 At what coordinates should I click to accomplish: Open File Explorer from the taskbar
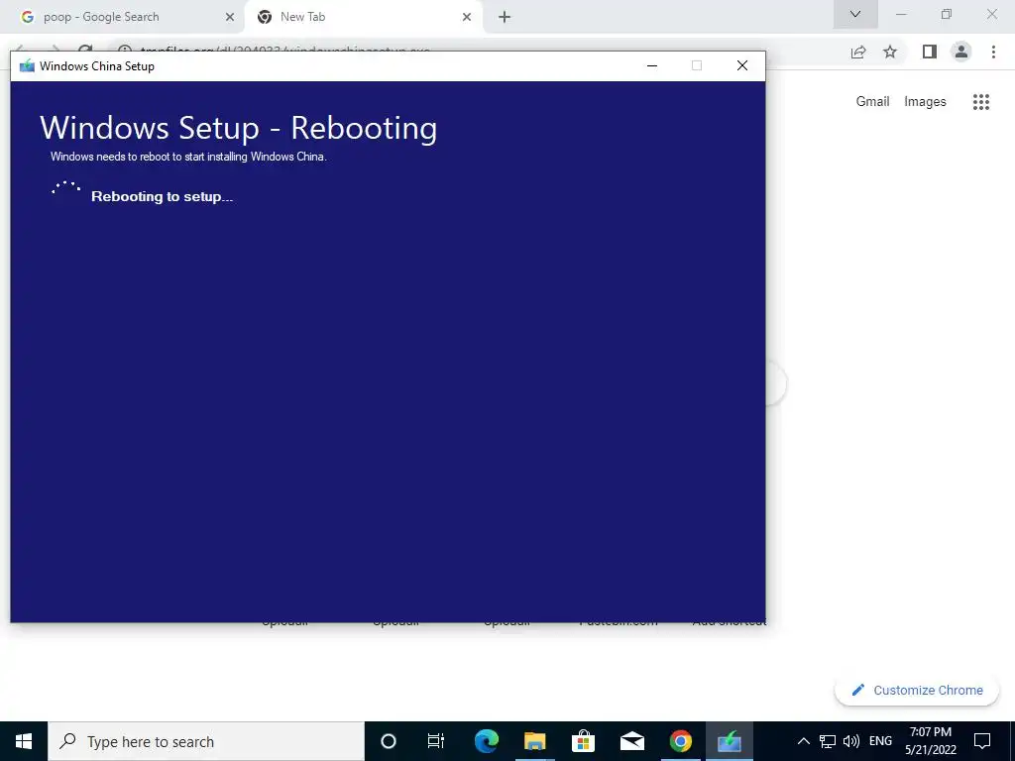pos(534,741)
